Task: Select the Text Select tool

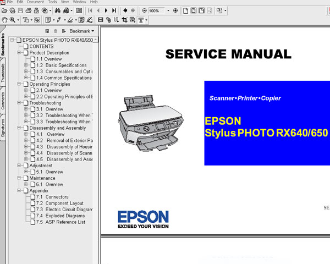Action: point(26,20)
